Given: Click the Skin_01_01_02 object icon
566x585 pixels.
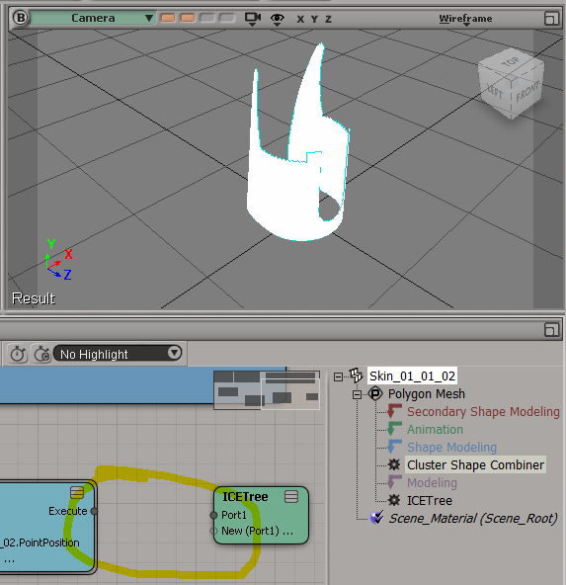Looking at the screenshot, I should [x=356, y=376].
